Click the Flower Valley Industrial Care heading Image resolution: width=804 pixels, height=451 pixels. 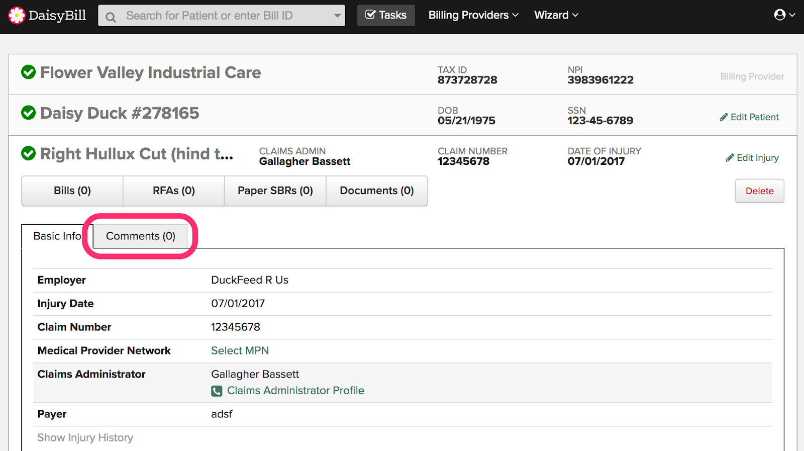[150, 72]
